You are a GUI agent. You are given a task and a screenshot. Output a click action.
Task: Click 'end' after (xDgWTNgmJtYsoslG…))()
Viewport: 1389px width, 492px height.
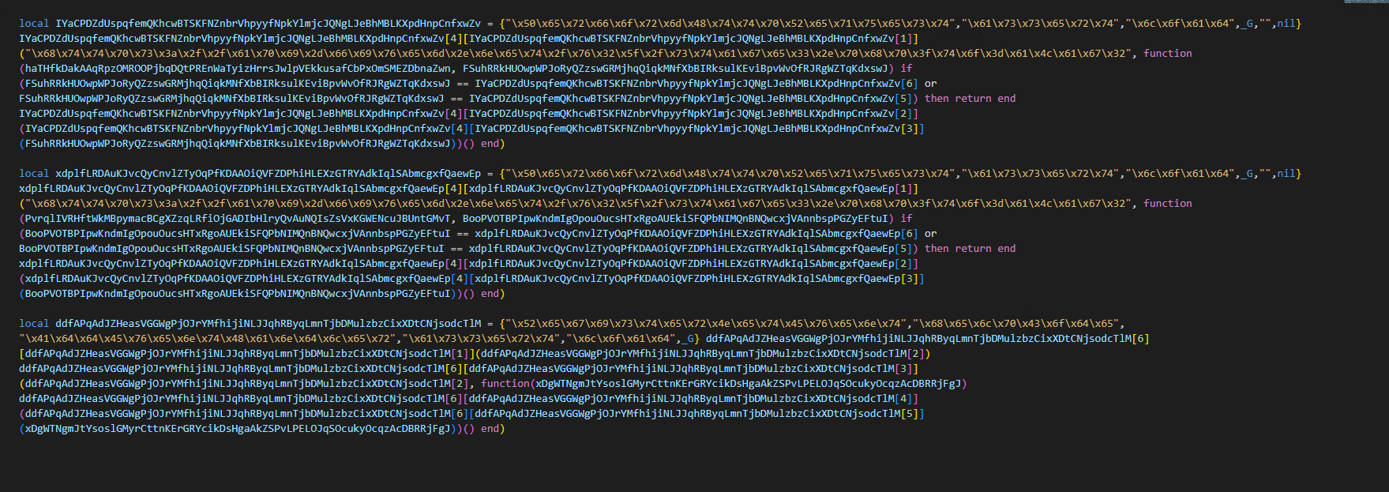(x=490, y=429)
